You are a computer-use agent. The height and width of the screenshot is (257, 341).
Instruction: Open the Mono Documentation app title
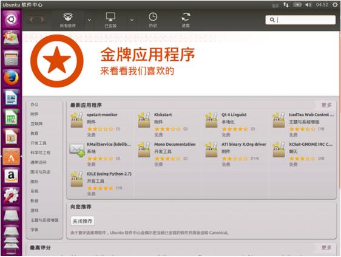pyautogui.click(x=175, y=144)
